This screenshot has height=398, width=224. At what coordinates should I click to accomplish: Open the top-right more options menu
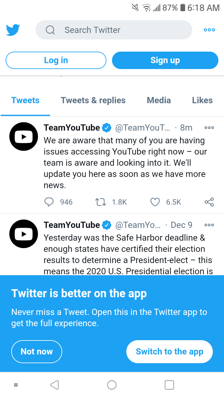[x=209, y=30]
